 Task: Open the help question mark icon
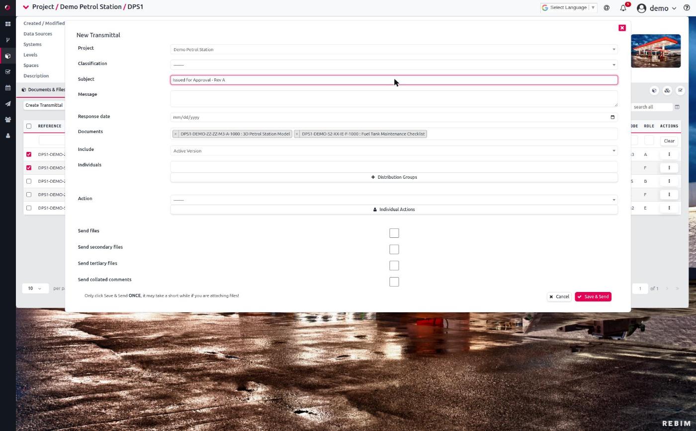click(x=687, y=8)
